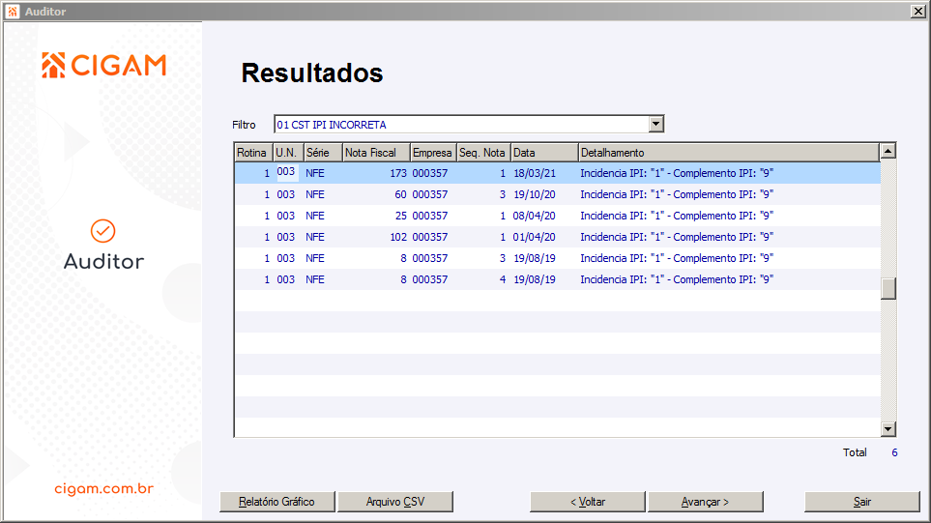Go back with the Voltar button
The width and height of the screenshot is (931, 523).
click(x=587, y=502)
